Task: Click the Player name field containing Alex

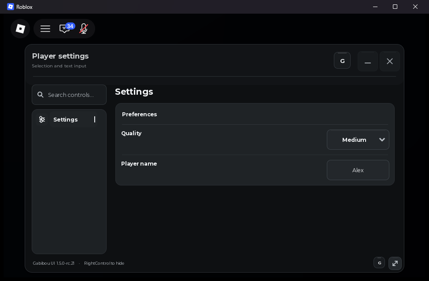Action: [x=358, y=170]
